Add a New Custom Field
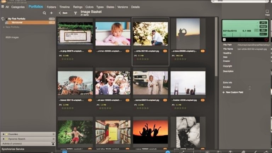The image size is (272, 153). (x=233, y=92)
